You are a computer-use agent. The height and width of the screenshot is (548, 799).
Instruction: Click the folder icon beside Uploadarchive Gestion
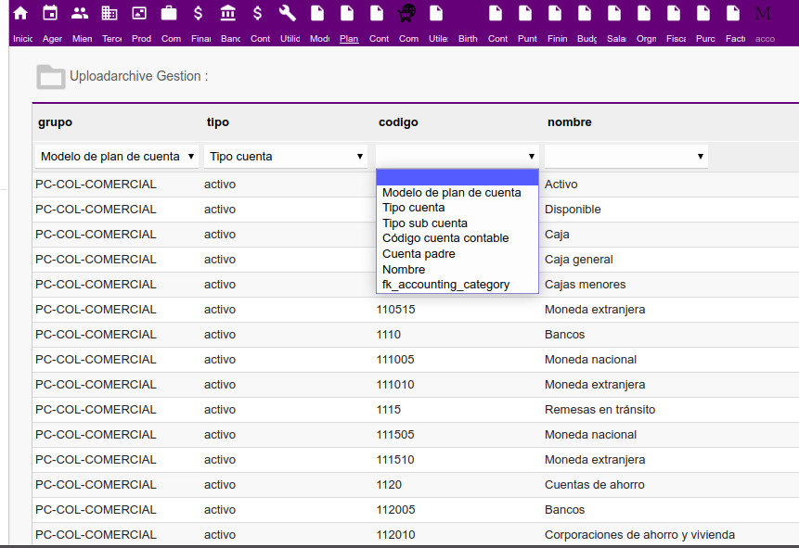coord(50,77)
